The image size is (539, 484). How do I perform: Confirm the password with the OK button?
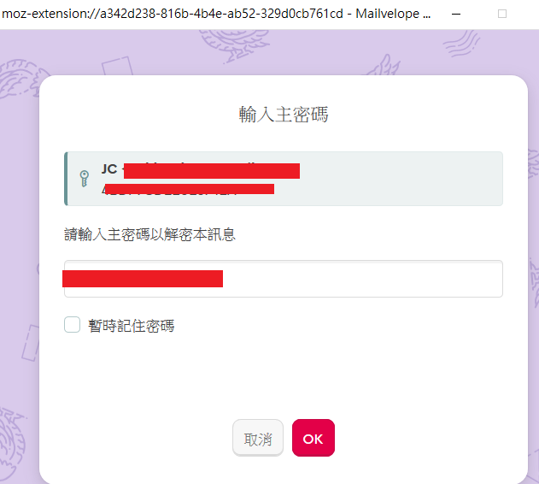[313, 438]
